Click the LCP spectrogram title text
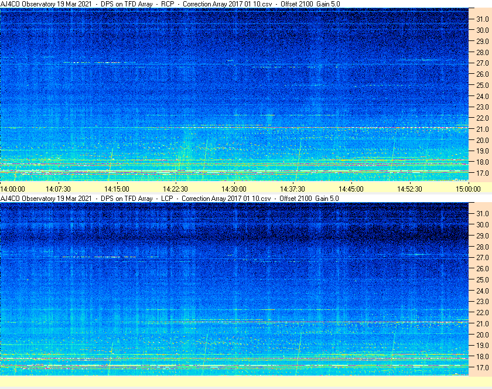492x389 pixels. (x=170, y=199)
